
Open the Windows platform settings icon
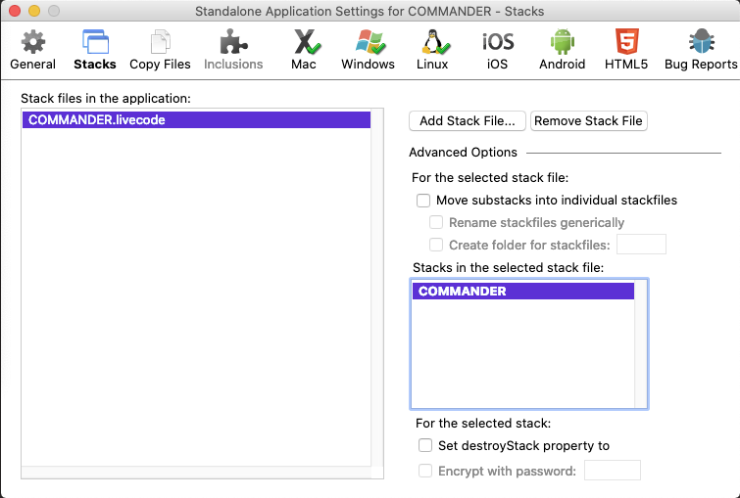368,43
